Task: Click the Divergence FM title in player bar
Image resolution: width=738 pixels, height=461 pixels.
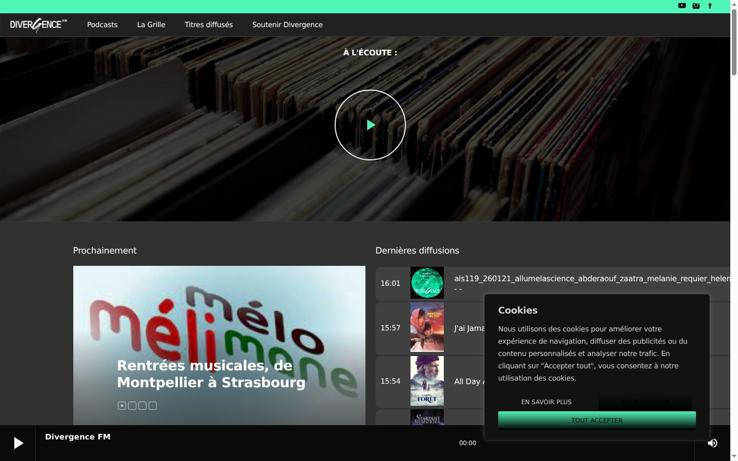Action: coord(78,437)
